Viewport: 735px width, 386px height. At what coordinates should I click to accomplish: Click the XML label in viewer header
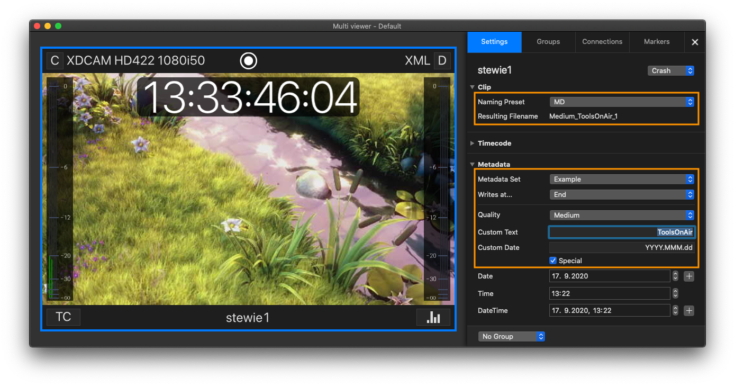pyautogui.click(x=418, y=60)
